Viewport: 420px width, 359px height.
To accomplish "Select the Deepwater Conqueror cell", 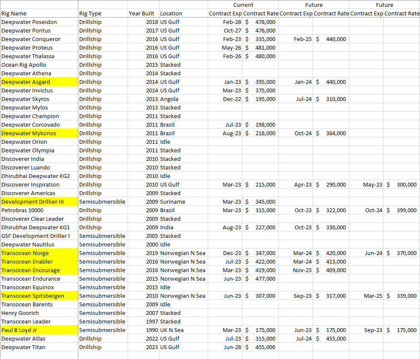I will coord(39,39).
